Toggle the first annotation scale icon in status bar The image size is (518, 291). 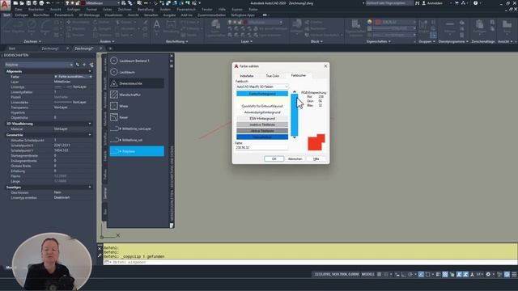click(459, 274)
